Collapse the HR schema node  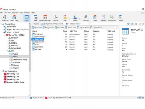(x=7, y=51)
